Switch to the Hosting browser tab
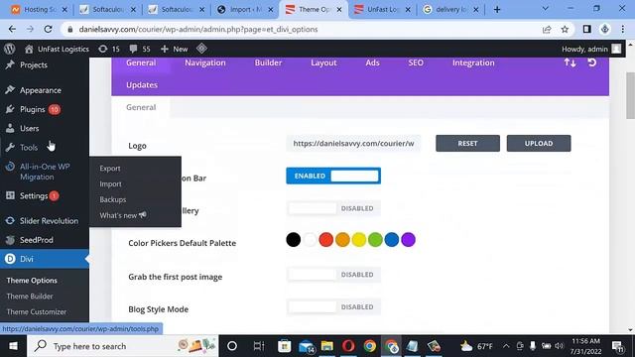Screen dimensions: 635x357 click(x=39, y=9)
